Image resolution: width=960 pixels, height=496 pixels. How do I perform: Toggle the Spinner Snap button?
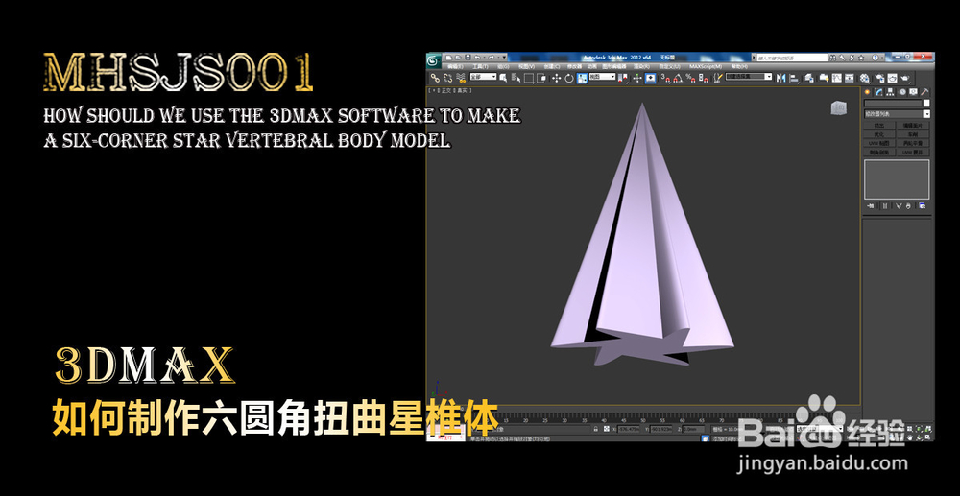pos(703,78)
